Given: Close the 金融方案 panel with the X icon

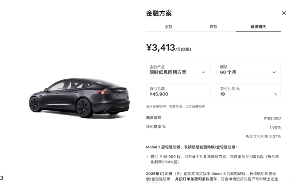Looking at the screenshot, I should click(x=284, y=13).
